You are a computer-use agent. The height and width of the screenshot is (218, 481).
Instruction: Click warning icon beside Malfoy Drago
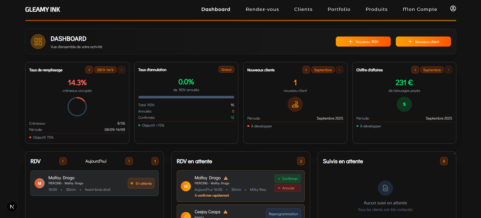(226, 178)
